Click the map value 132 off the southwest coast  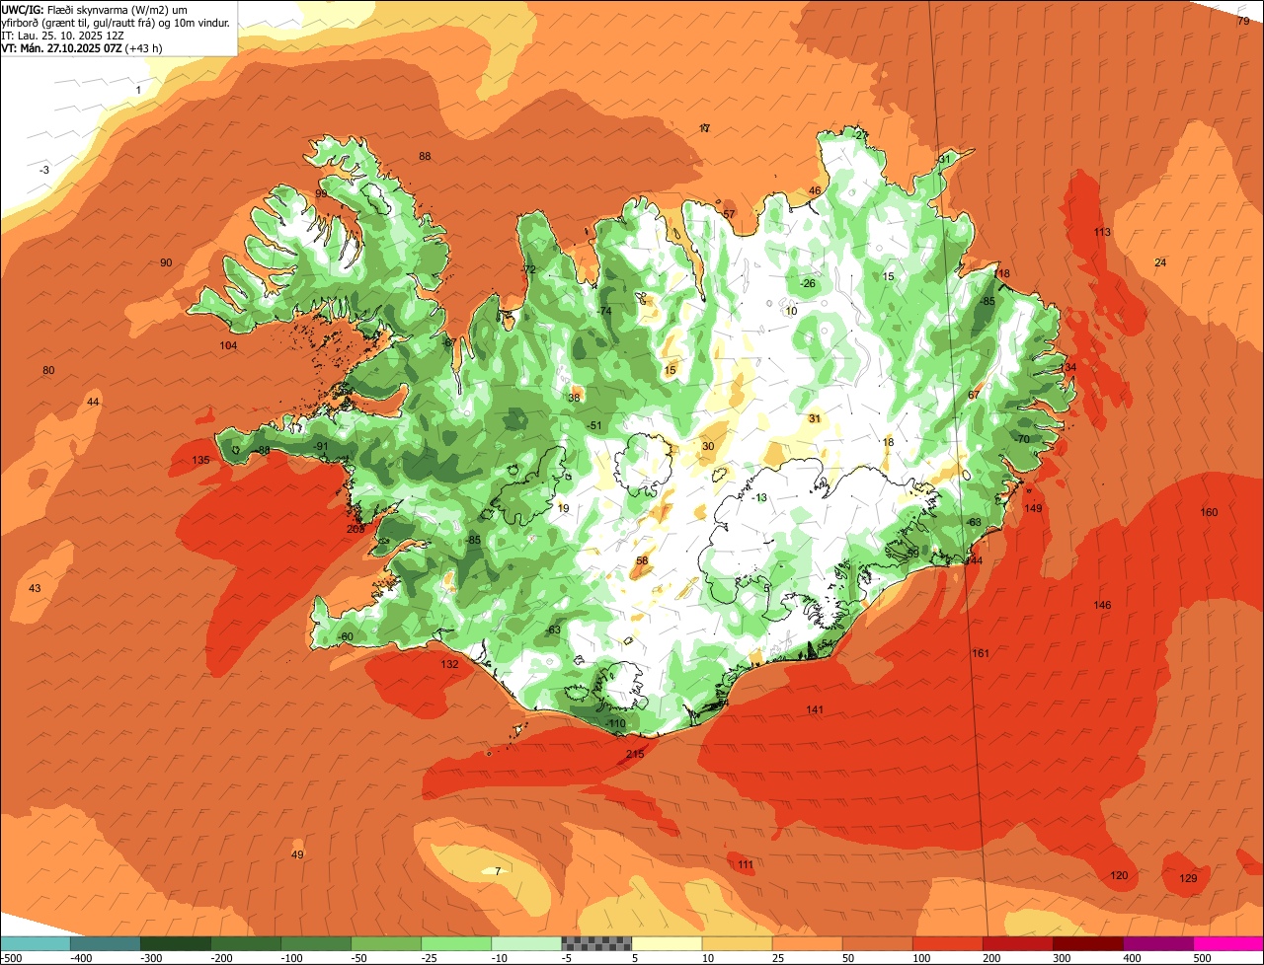pyautogui.click(x=449, y=665)
